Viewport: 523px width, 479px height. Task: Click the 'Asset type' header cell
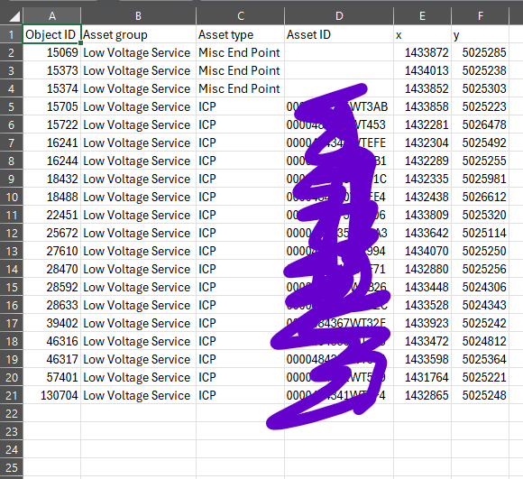click(x=240, y=34)
